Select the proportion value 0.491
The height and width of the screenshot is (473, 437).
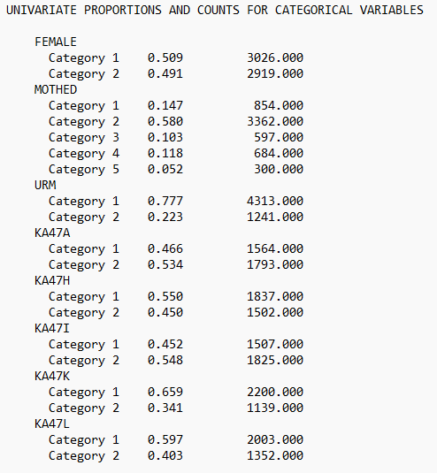pyautogui.click(x=165, y=73)
